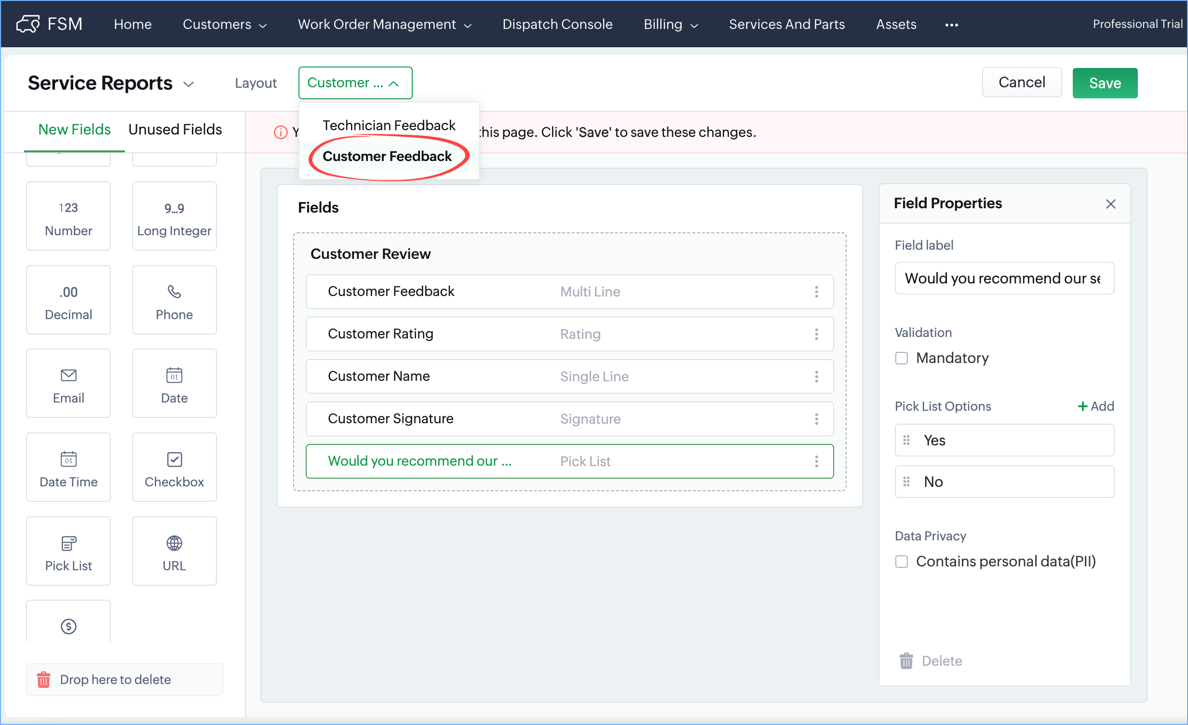Choose Technician Feedback from layout menu
Image resolution: width=1188 pixels, height=725 pixels.
pyautogui.click(x=389, y=125)
